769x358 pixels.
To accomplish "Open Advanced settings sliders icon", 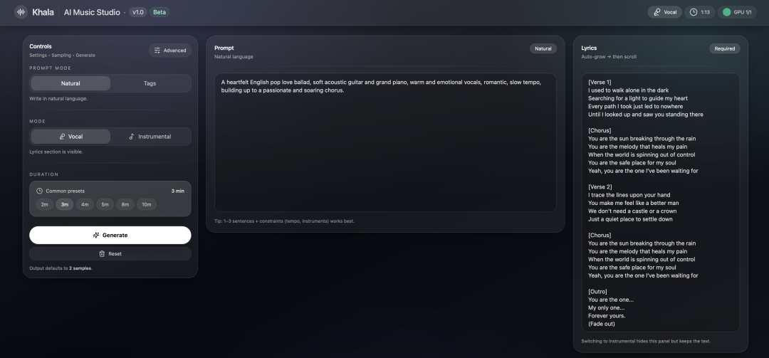I will coord(157,51).
